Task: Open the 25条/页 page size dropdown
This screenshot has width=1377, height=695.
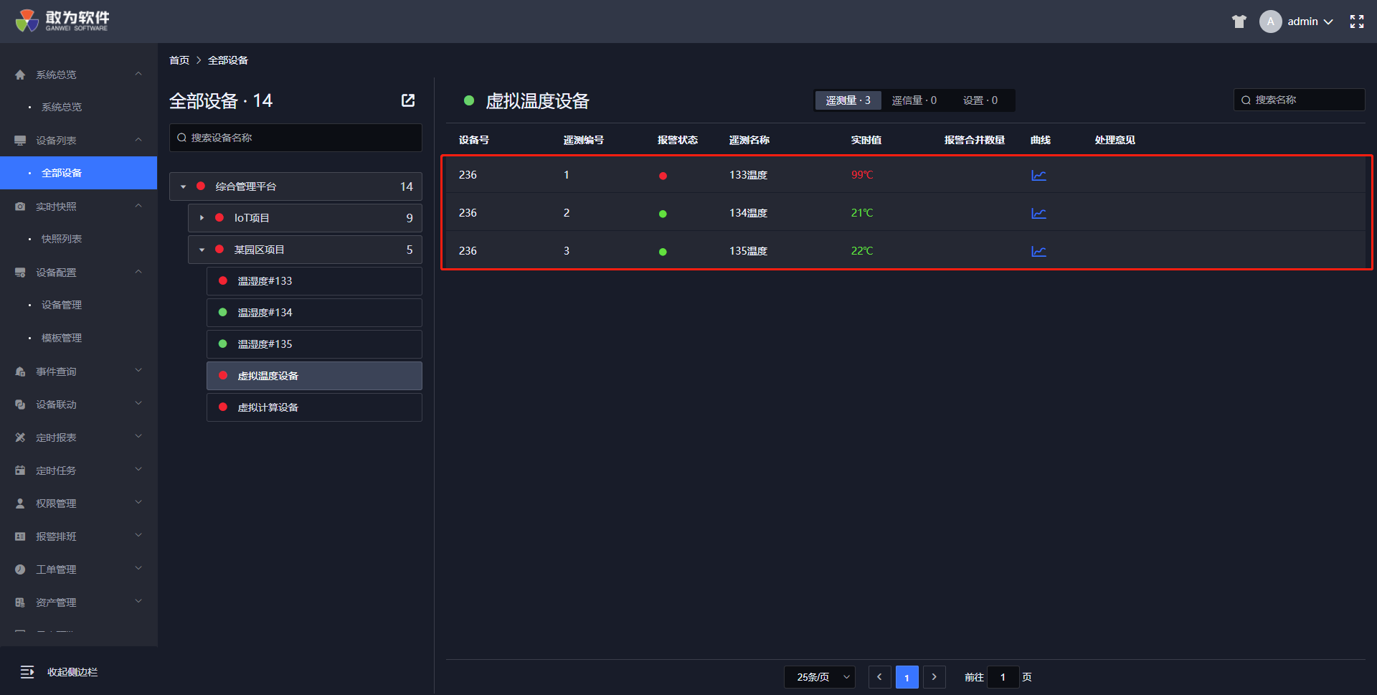Action: pos(820,677)
